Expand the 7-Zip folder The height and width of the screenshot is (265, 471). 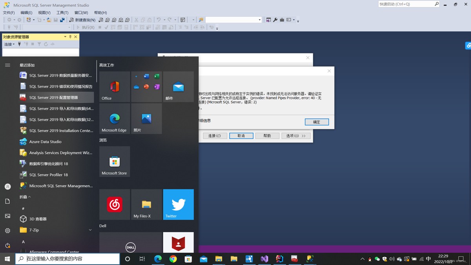tap(90, 230)
